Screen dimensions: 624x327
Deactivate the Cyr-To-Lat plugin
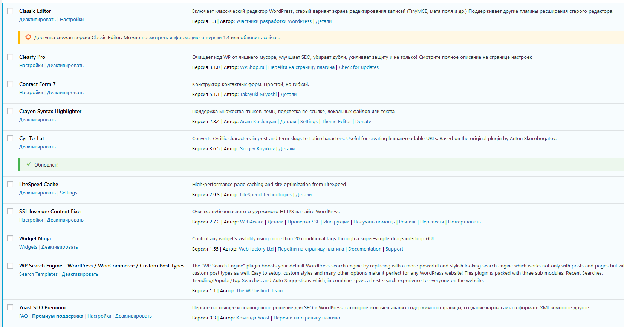37,147
